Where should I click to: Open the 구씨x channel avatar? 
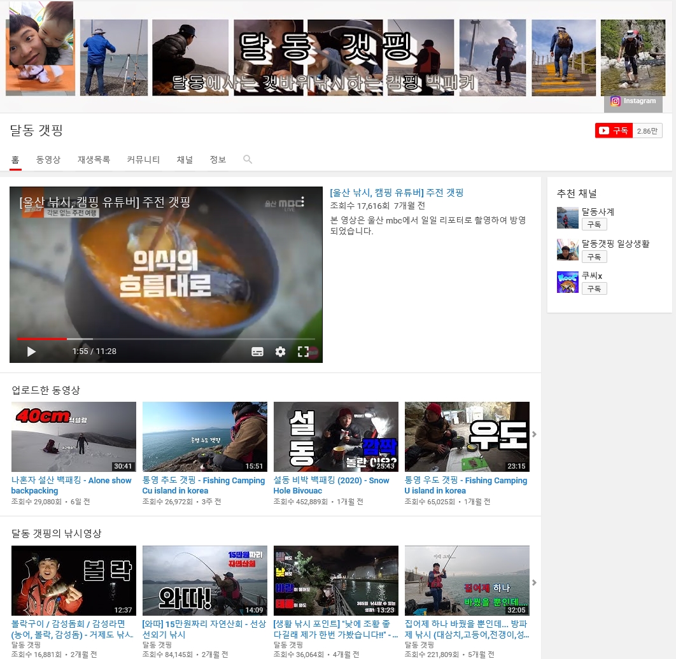pyautogui.click(x=567, y=282)
